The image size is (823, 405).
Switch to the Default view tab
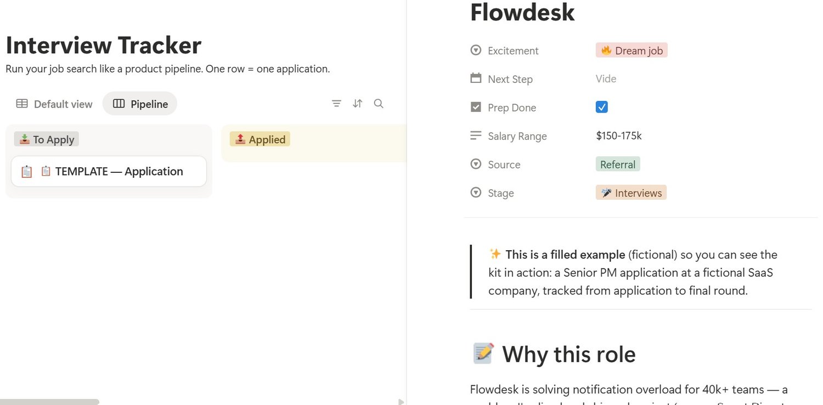[x=54, y=104]
